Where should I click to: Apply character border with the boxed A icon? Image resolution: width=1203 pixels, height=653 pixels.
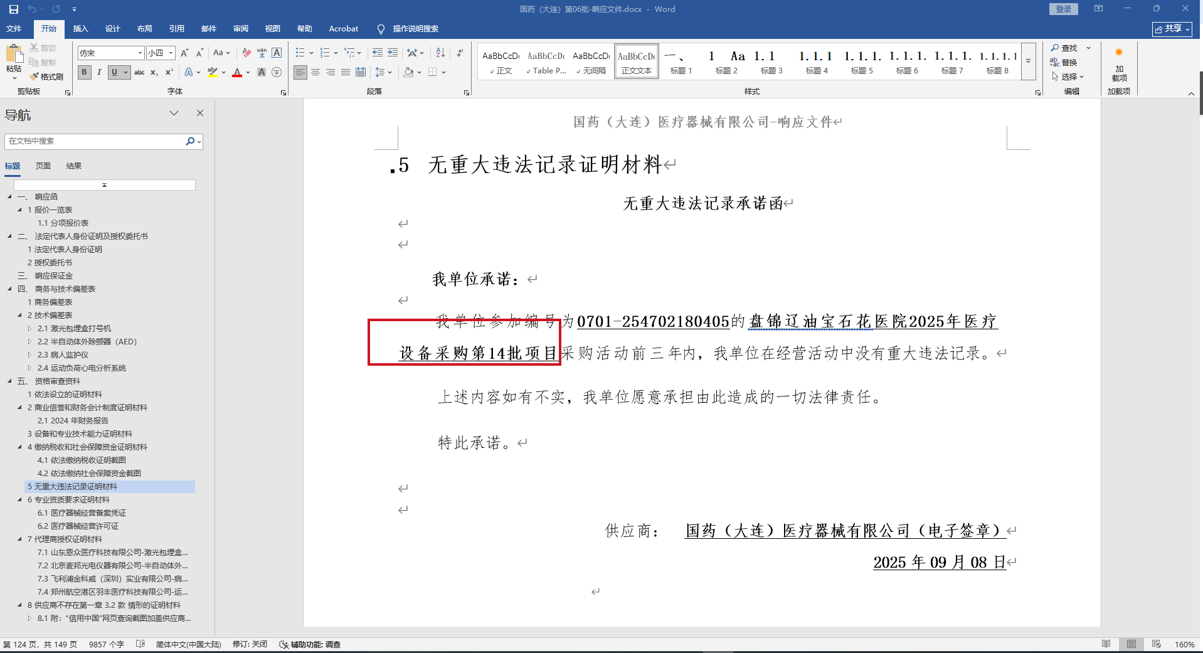click(x=277, y=53)
